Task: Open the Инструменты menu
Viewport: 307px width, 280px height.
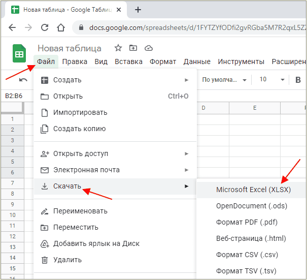Action: (241, 61)
